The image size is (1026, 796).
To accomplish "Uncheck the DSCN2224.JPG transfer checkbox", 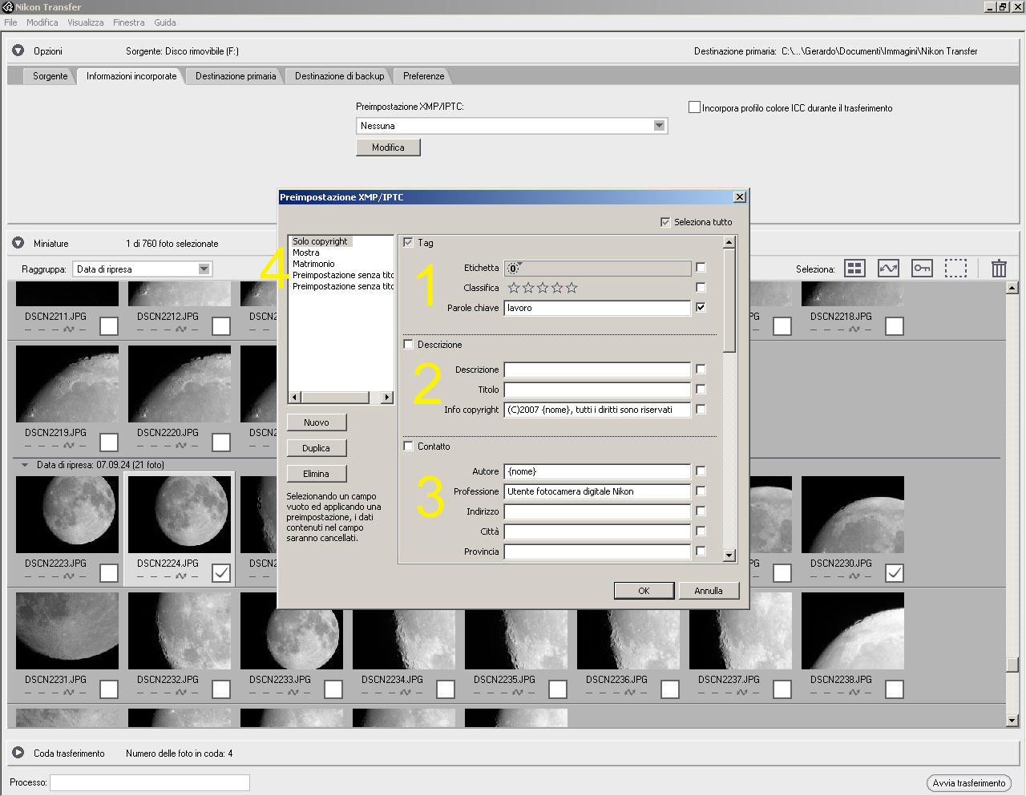I will [221, 572].
